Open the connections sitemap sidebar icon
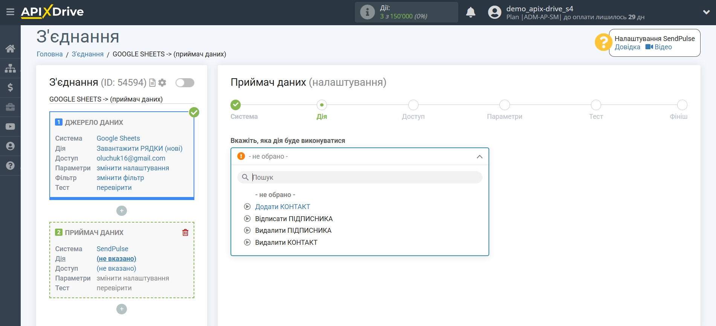The image size is (716, 326). pos(10,68)
